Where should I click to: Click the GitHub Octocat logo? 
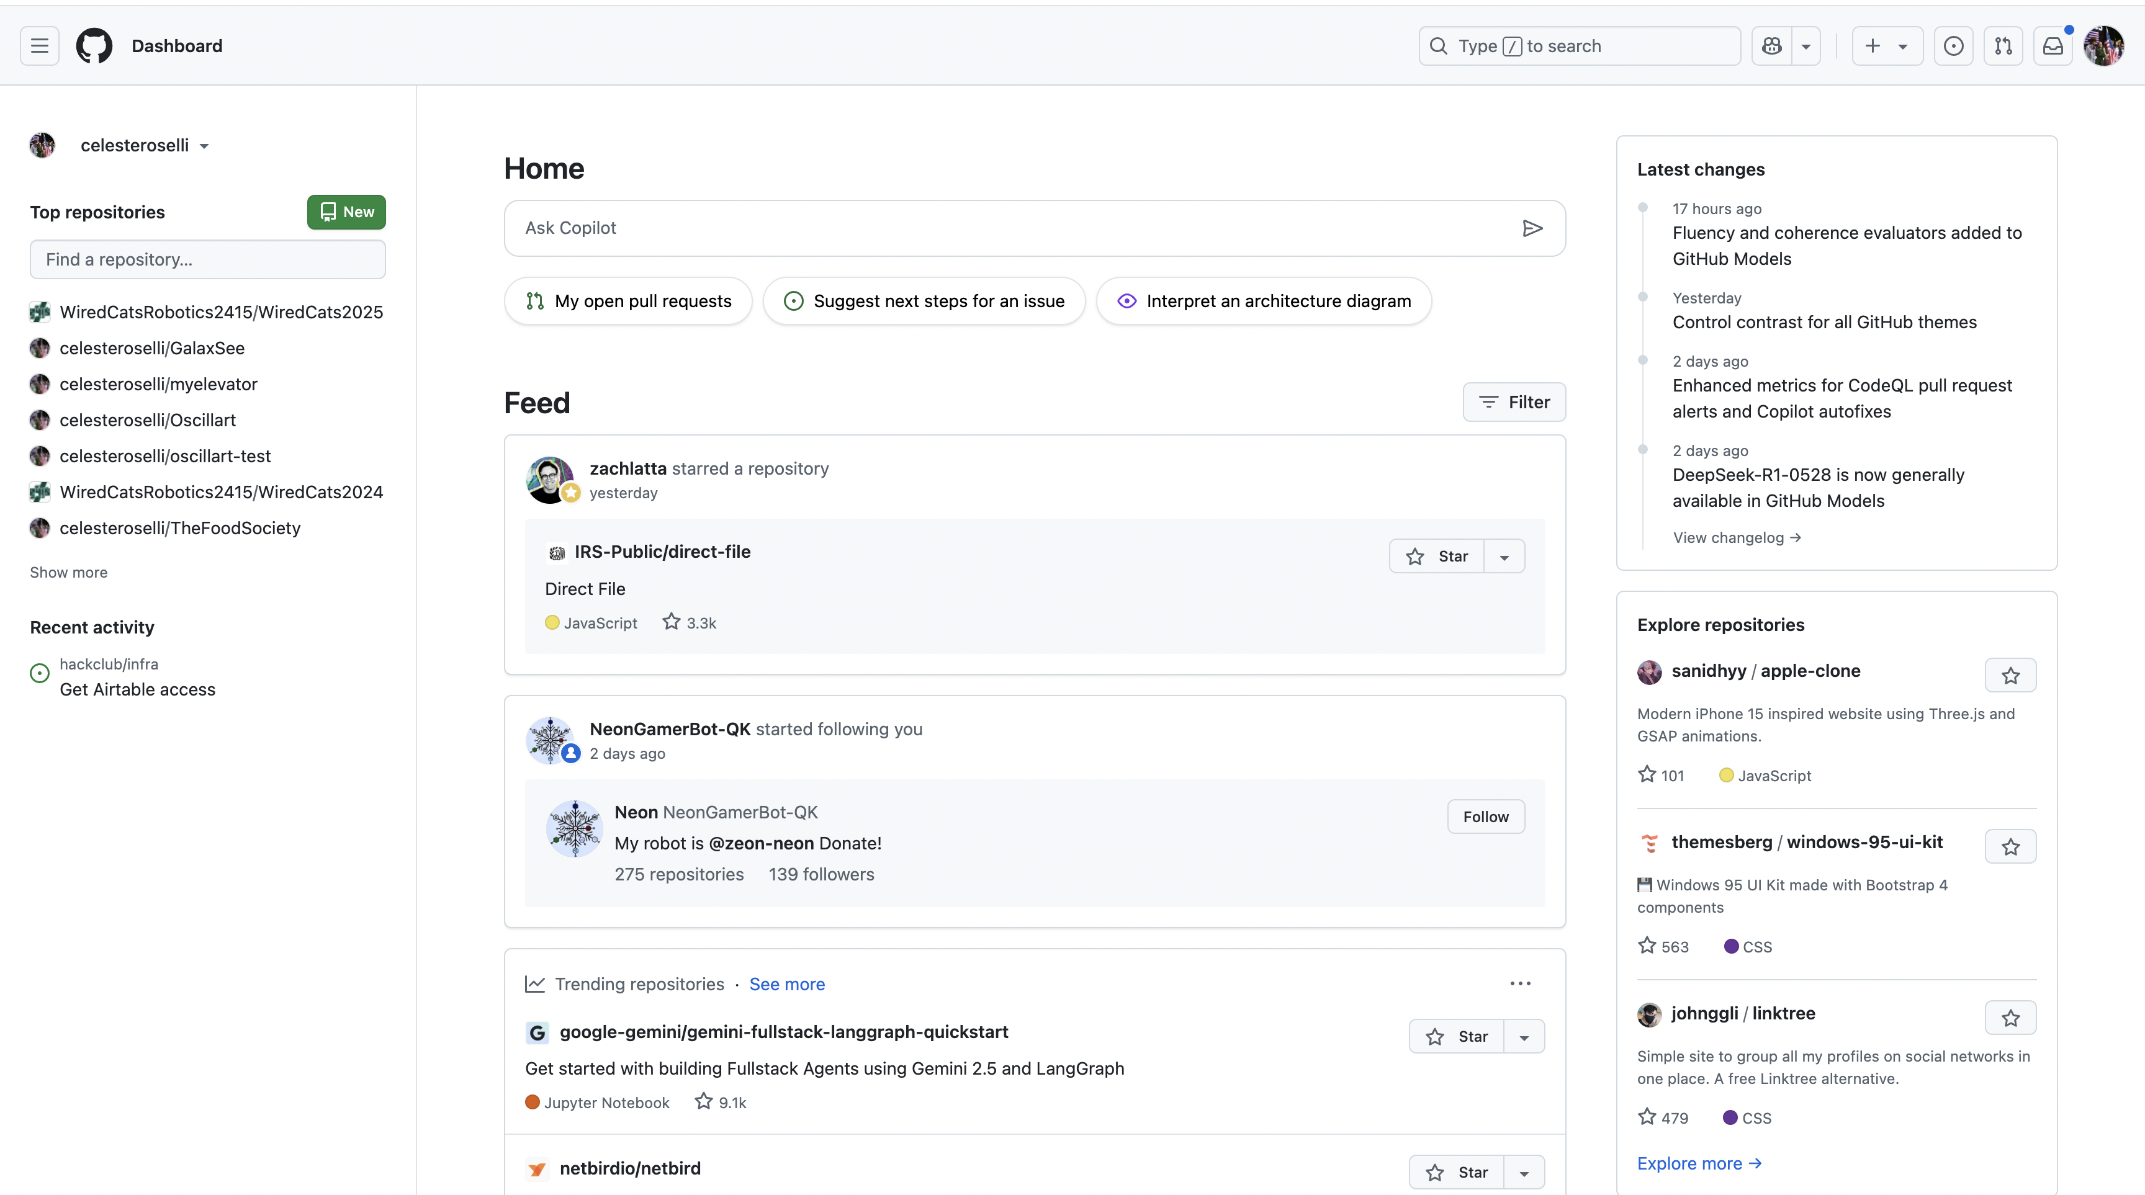pos(94,46)
